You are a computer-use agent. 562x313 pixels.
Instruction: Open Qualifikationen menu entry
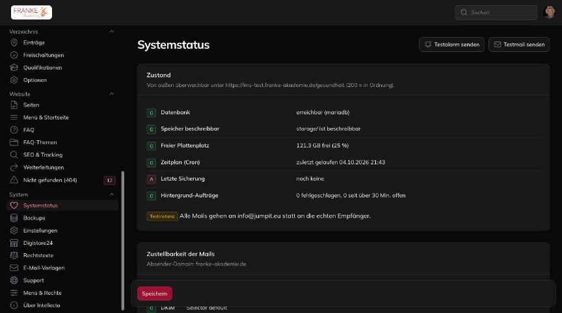(x=62, y=68)
